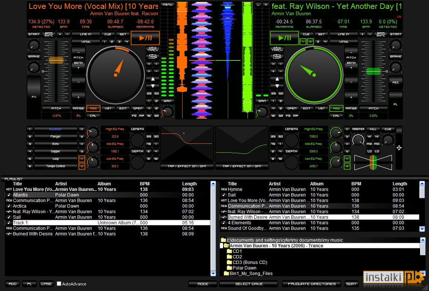
Task: Toggle the orange TAP / EFFECT ON / OFF
Action: pyautogui.click(x=187, y=166)
